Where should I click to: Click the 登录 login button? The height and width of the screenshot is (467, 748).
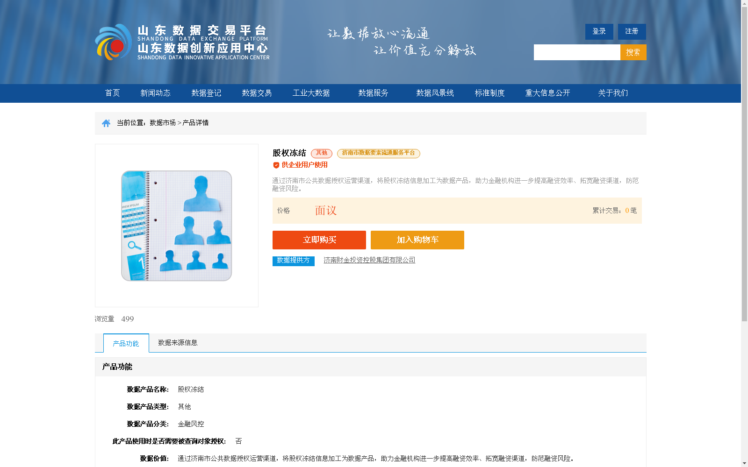599,32
